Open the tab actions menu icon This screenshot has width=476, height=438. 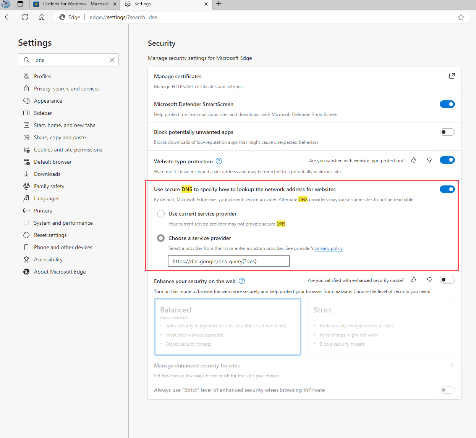pyautogui.click(x=20, y=4)
